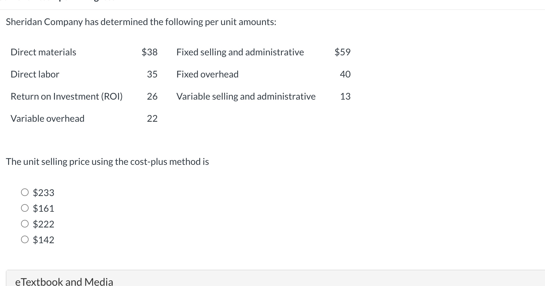The width and height of the screenshot is (545, 286).
Task: Click the $233 answer label text
Action: (x=43, y=192)
